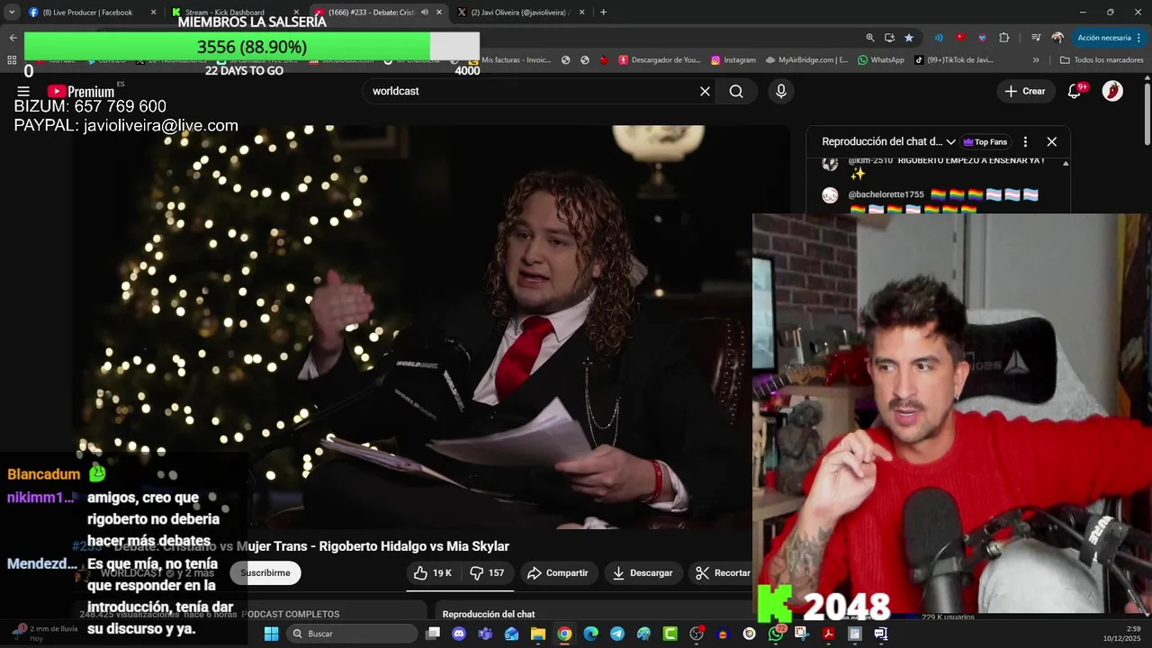Viewport: 1152px width, 648px height.
Task: Click the Reproducción del chat text below video
Action: pyautogui.click(x=488, y=614)
